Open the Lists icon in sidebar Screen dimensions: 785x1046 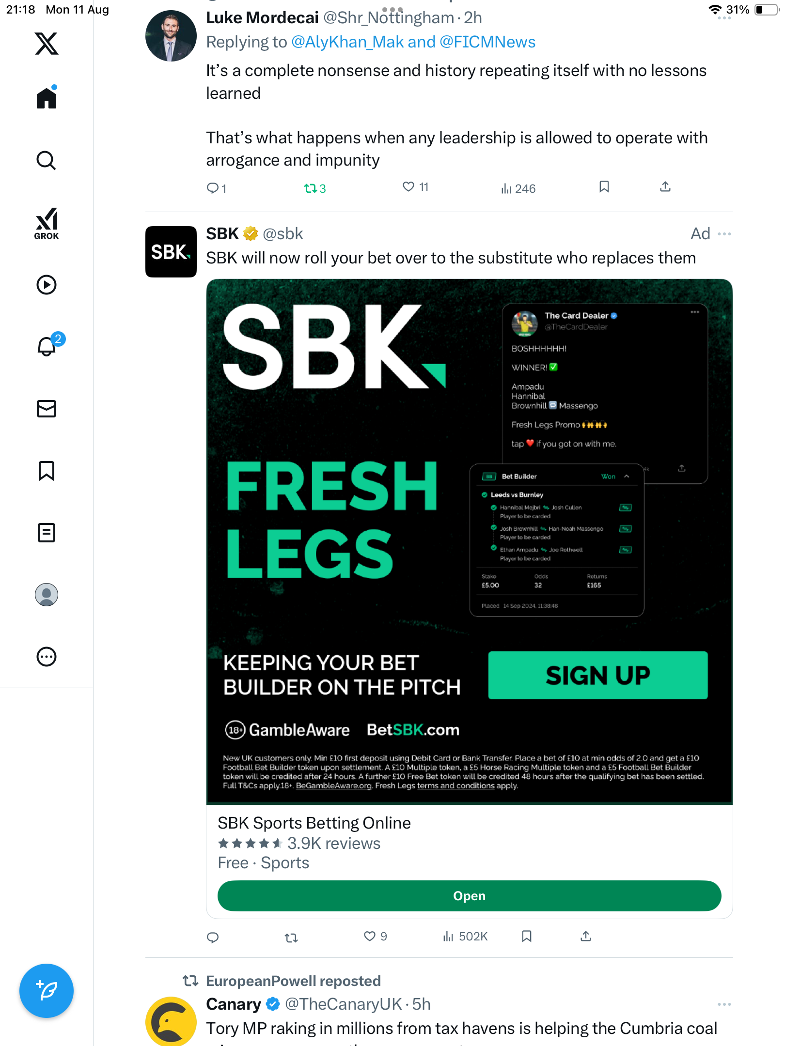[47, 533]
